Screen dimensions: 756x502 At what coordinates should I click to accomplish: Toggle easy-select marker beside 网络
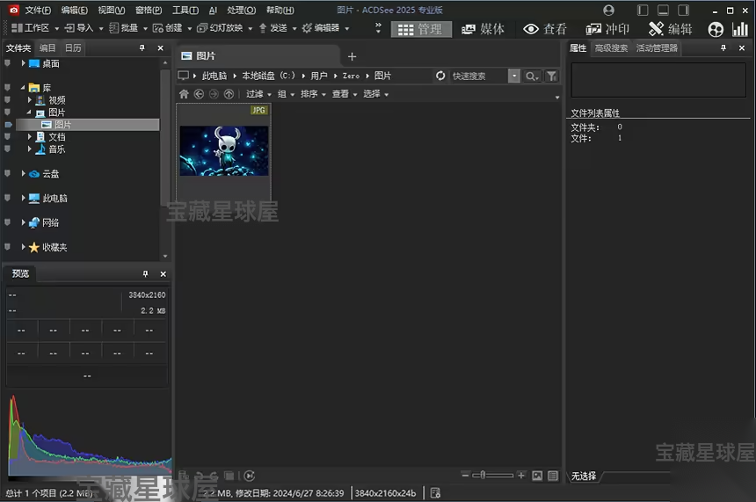click(7, 222)
